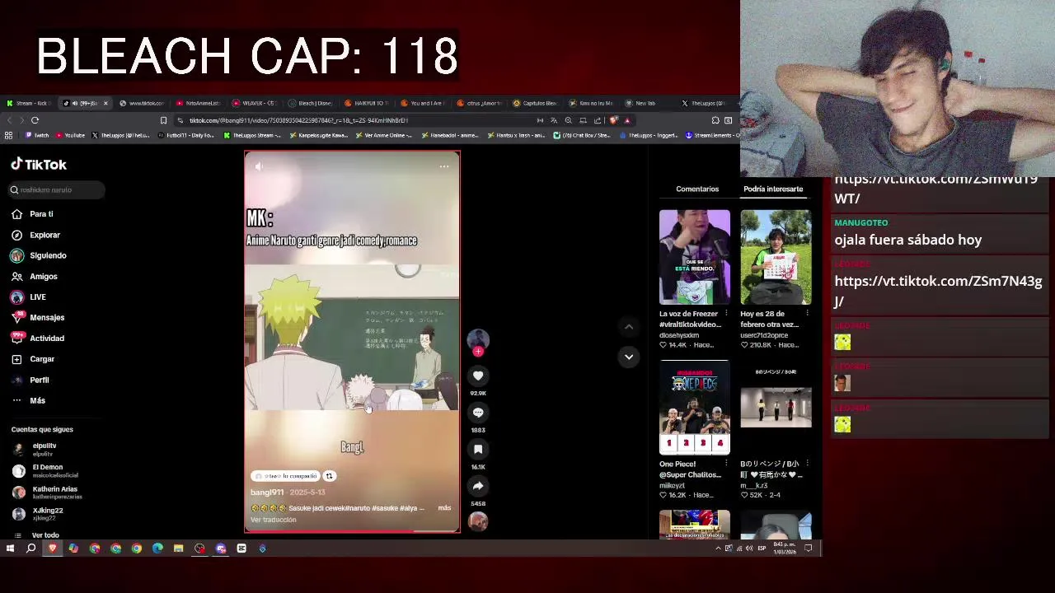Follow the creator with the plus badge

(478, 352)
